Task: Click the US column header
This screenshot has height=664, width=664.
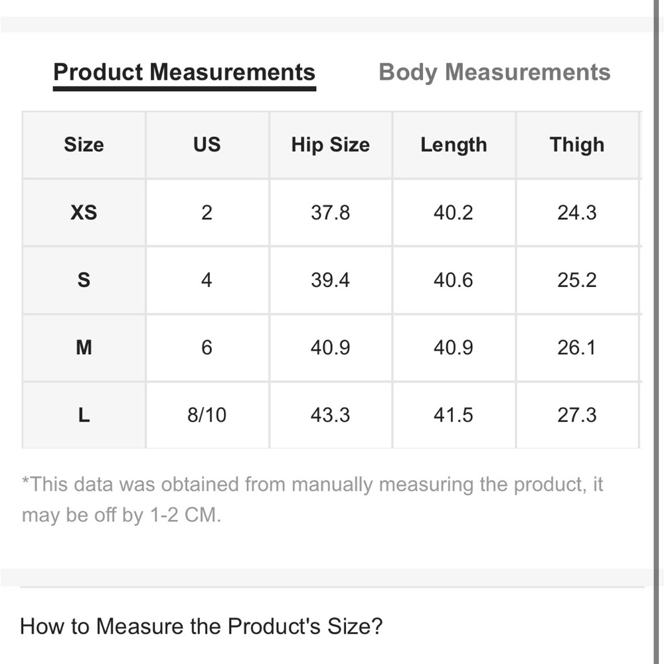Action: [x=207, y=145]
